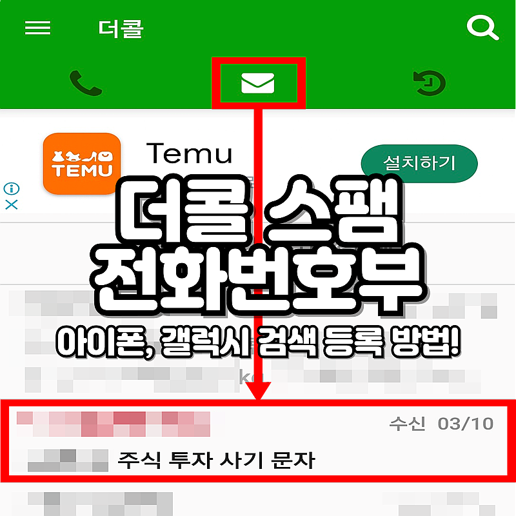The image size is (516, 516).
Task: Tap the orange Temu app logo
Action: pyautogui.click(x=82, y=164)
